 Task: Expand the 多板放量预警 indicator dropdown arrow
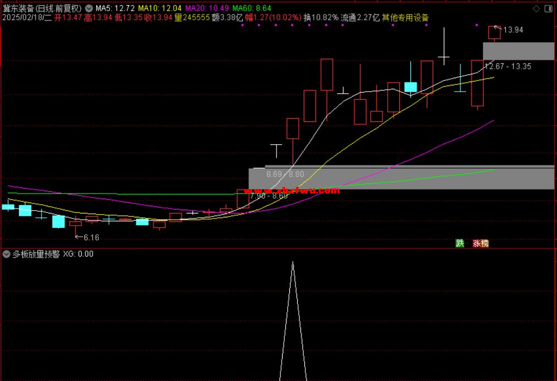pyautogui.click(x=7, y=254)
